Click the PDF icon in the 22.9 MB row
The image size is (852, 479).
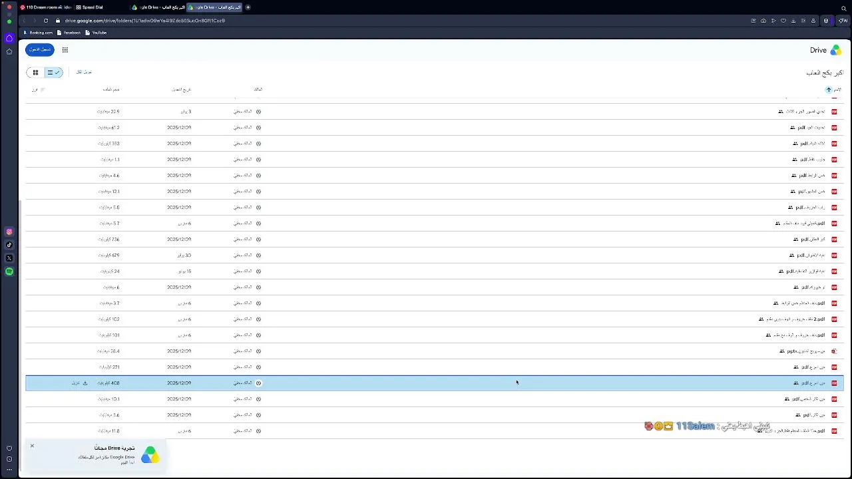click(x=834, y=112)
